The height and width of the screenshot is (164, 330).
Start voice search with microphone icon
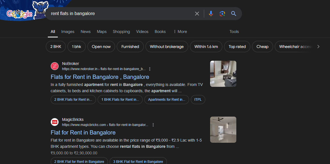[x=211, y=14]
